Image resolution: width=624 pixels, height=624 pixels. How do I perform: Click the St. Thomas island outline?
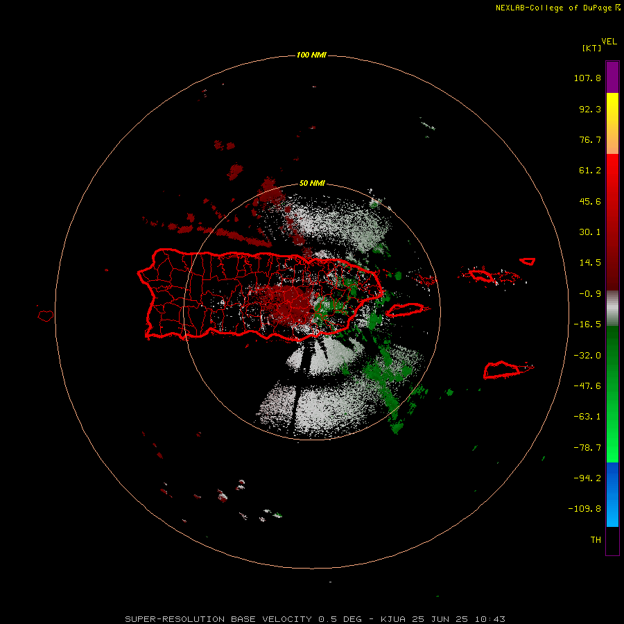coord(480,275)
